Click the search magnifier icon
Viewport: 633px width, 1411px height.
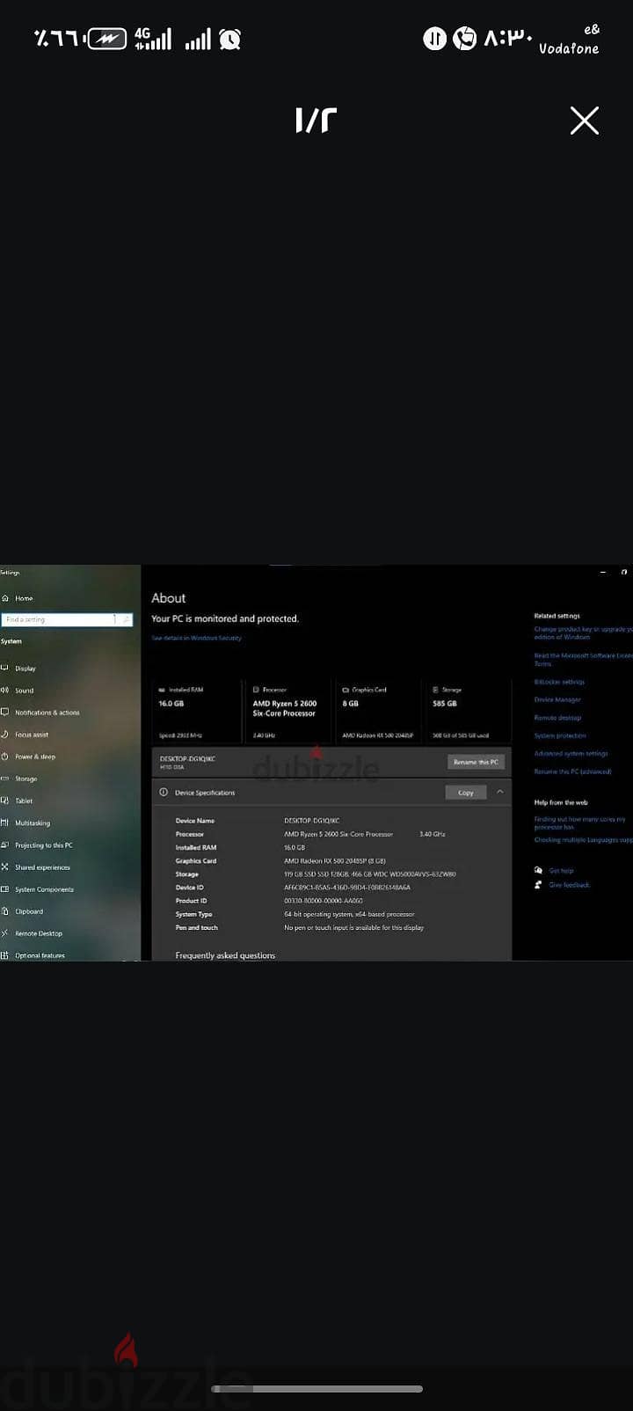coord(127,619)
